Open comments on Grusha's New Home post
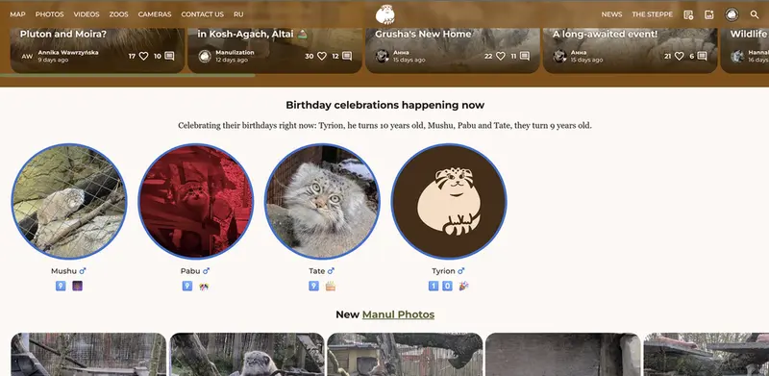769x376 pixels. (x=524, y=56)
